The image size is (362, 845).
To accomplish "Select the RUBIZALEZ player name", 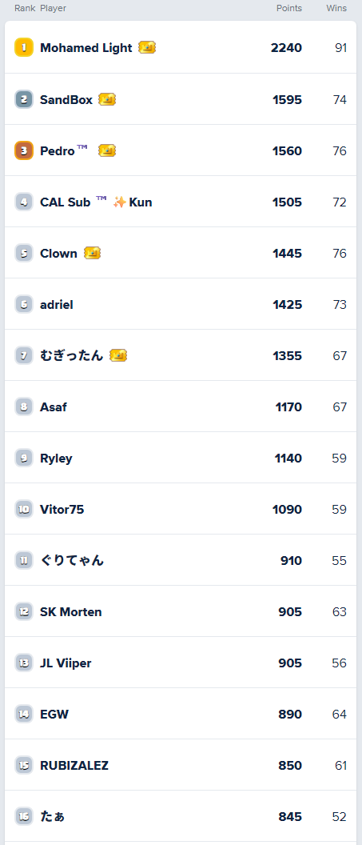I will 74,765.
